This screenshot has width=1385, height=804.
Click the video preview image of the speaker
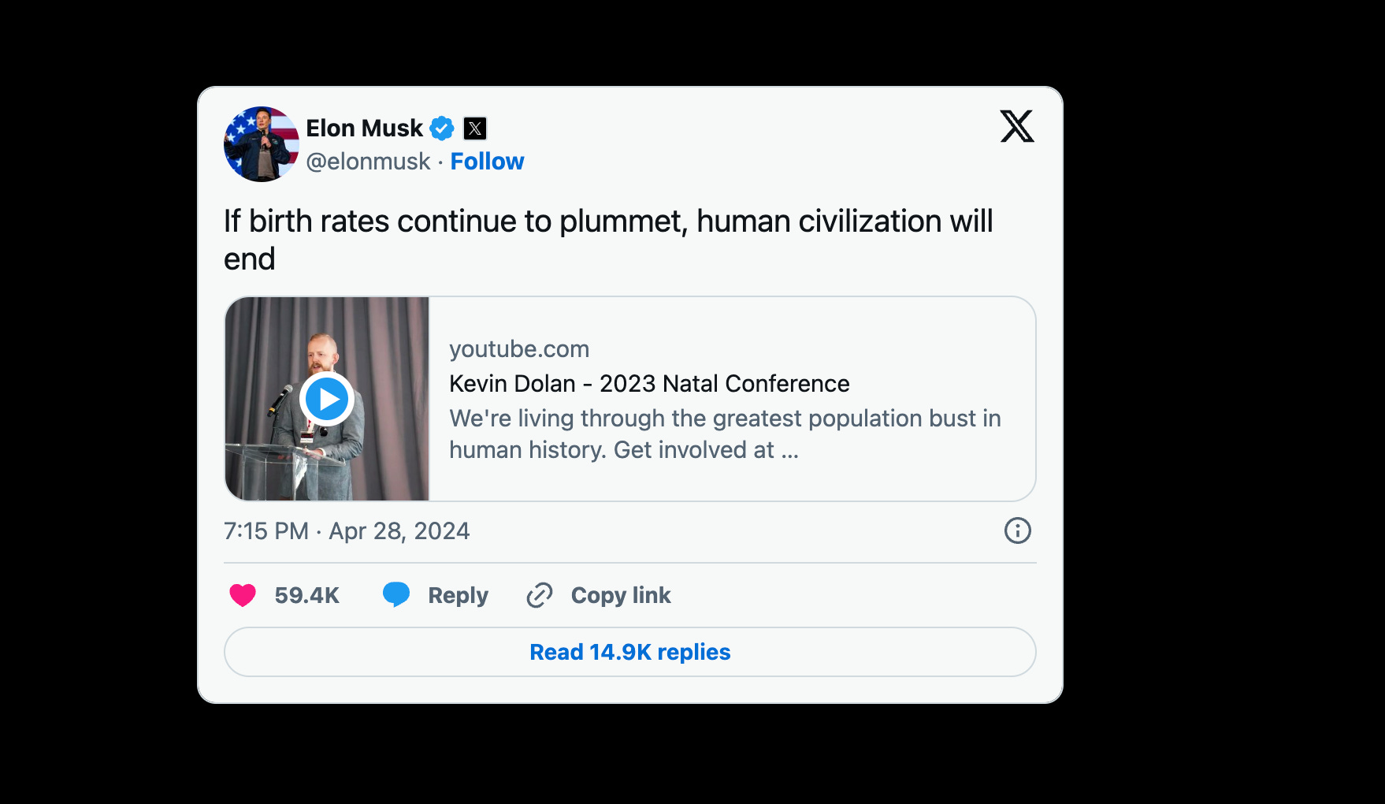tap(328, 398)
